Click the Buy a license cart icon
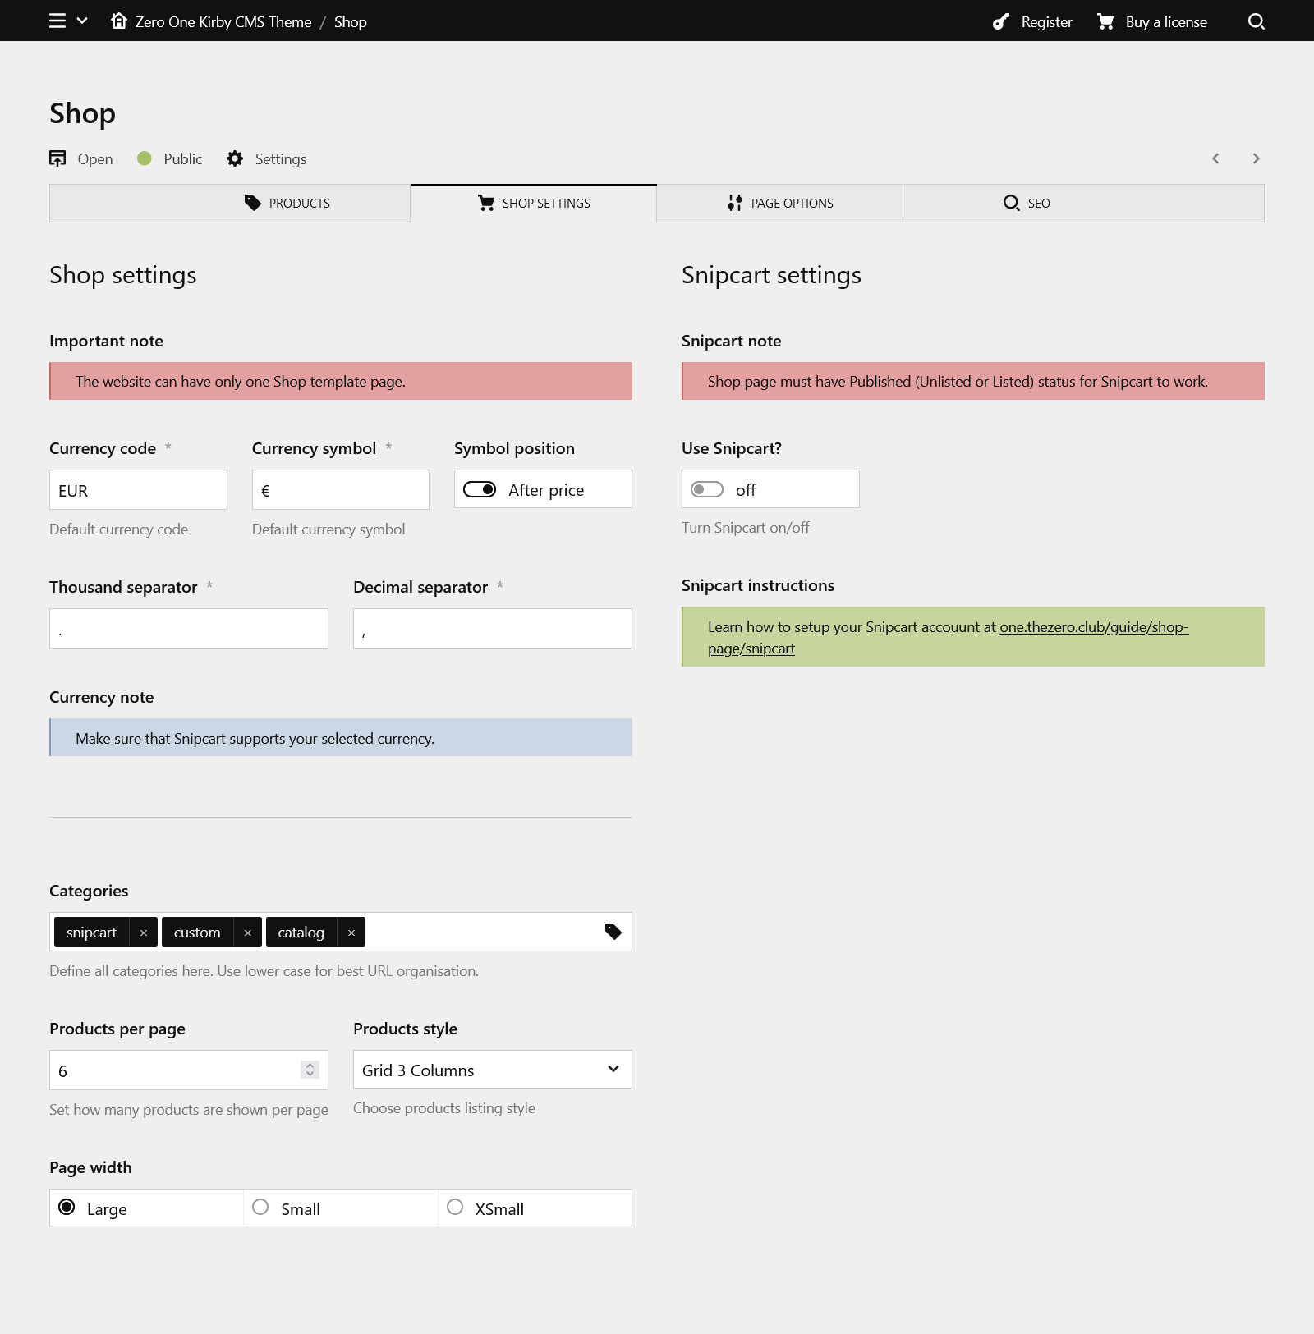Screen dimensions: 1314x1334 [x=1105, y=21]
